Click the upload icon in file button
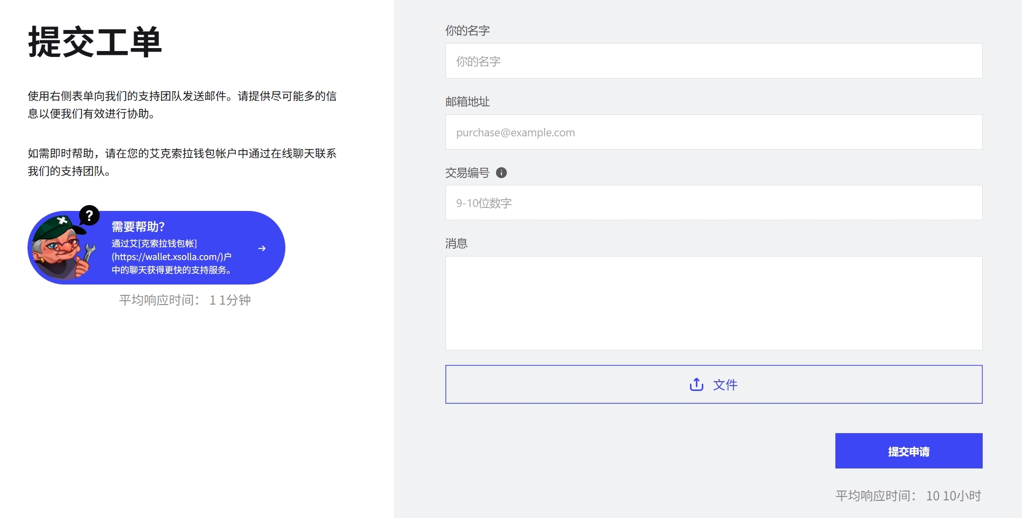1022x518 pixels. 696,384
